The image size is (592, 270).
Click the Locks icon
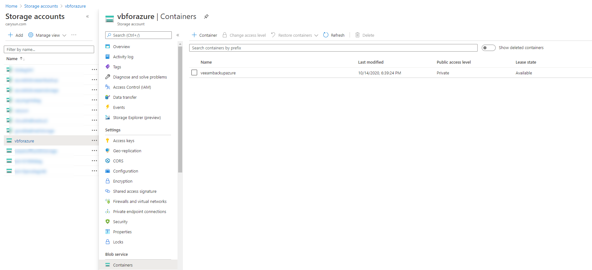[108, 242]
